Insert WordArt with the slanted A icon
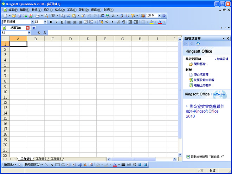The image size is (232, 174). click(x=80, y=165)
